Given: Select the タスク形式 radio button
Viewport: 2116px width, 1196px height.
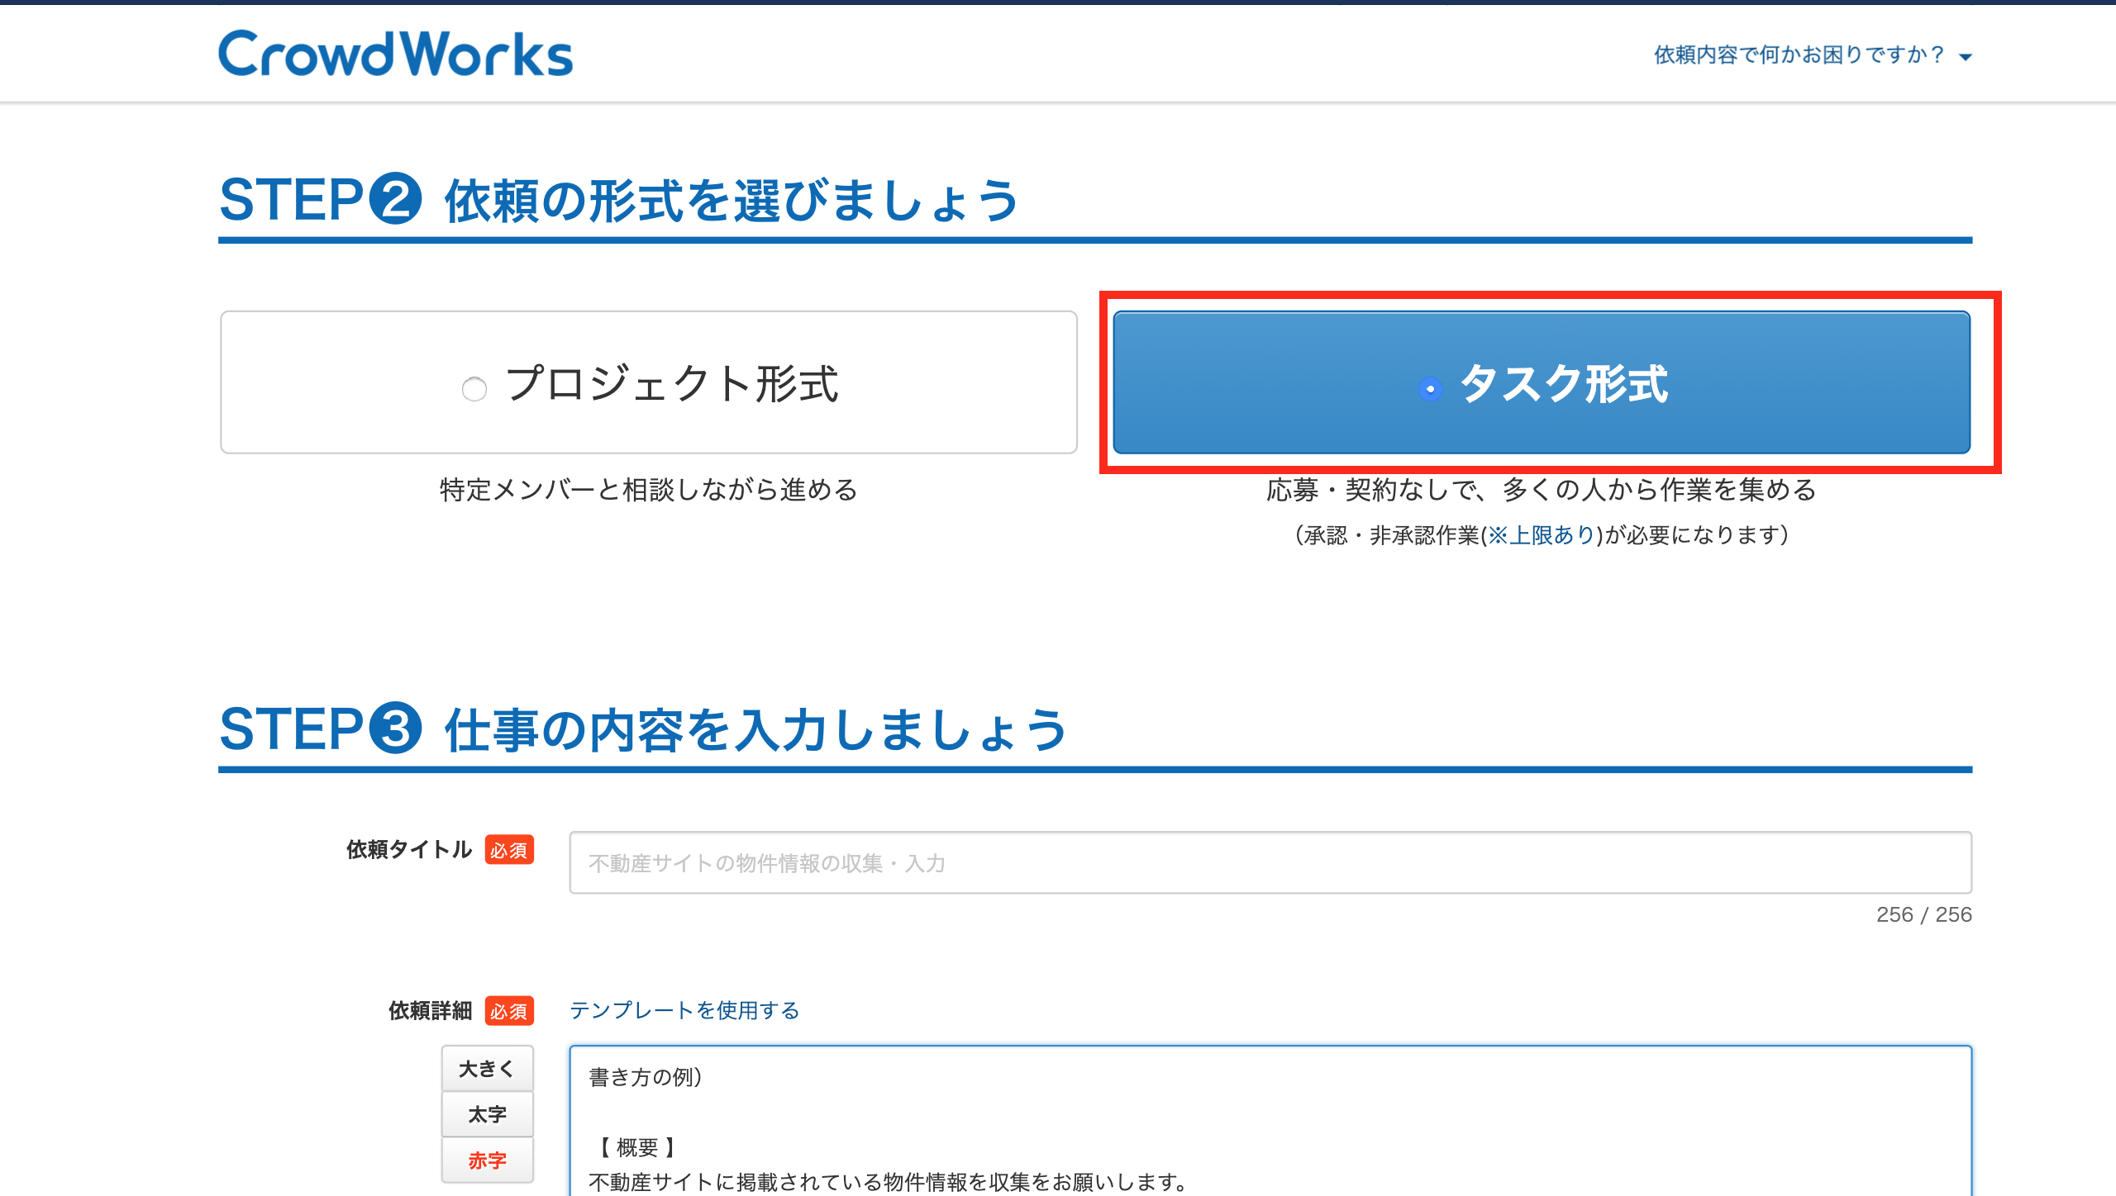Looking at the screenshot, I should tap(1430, 388).
